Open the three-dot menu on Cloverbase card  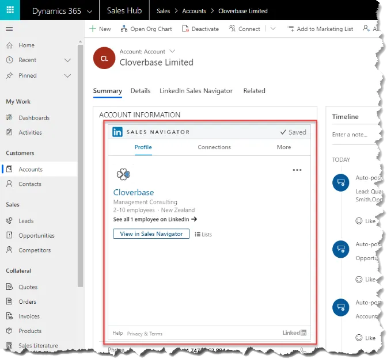tap(297, 170)
